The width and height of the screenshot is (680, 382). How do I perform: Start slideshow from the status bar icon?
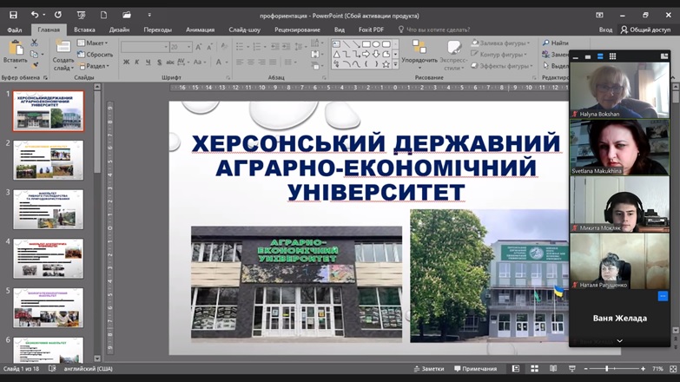click(x=572, y=369)
